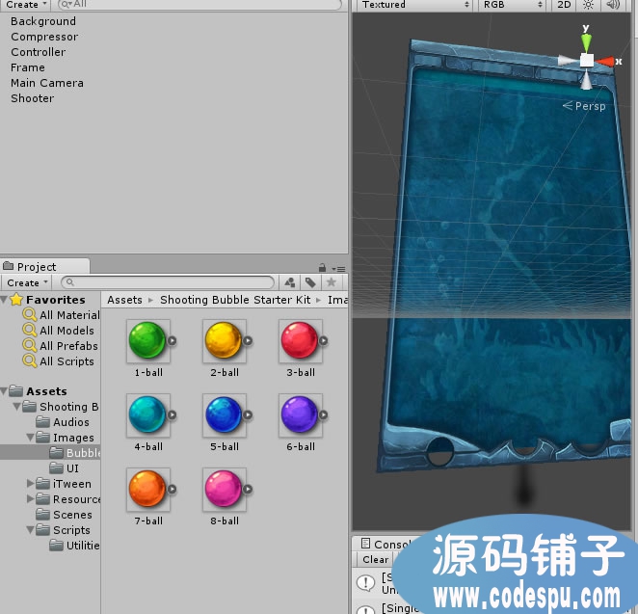Click Shooting Bubble Starter Kit breadcrumb
Viewport: 638px width, 614px height.
click(x=235, y=300)
